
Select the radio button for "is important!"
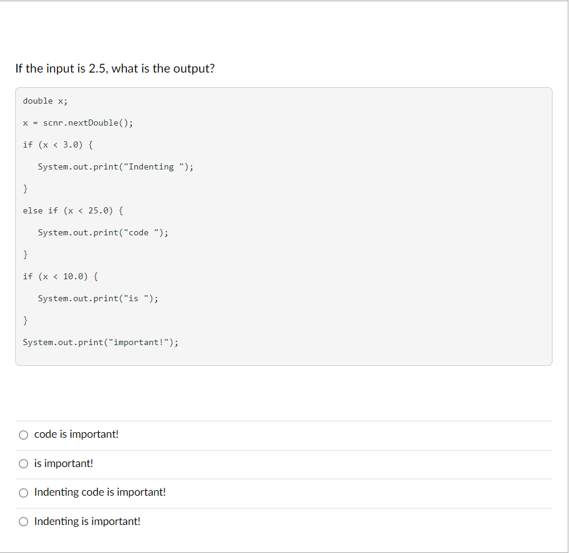(x=23, y=463)
